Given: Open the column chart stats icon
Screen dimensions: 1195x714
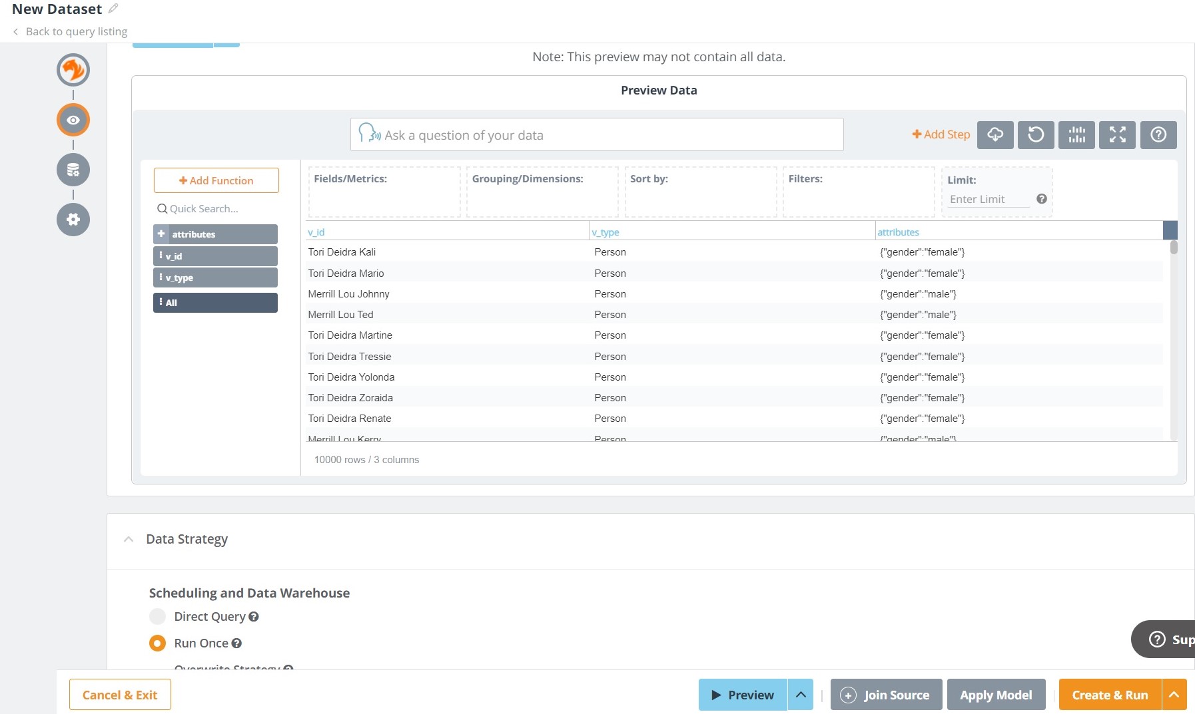Looking at the screenshot, I should 1076,135.
